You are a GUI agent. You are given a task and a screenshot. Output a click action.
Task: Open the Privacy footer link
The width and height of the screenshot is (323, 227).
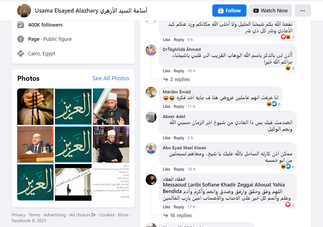point(19,215)
